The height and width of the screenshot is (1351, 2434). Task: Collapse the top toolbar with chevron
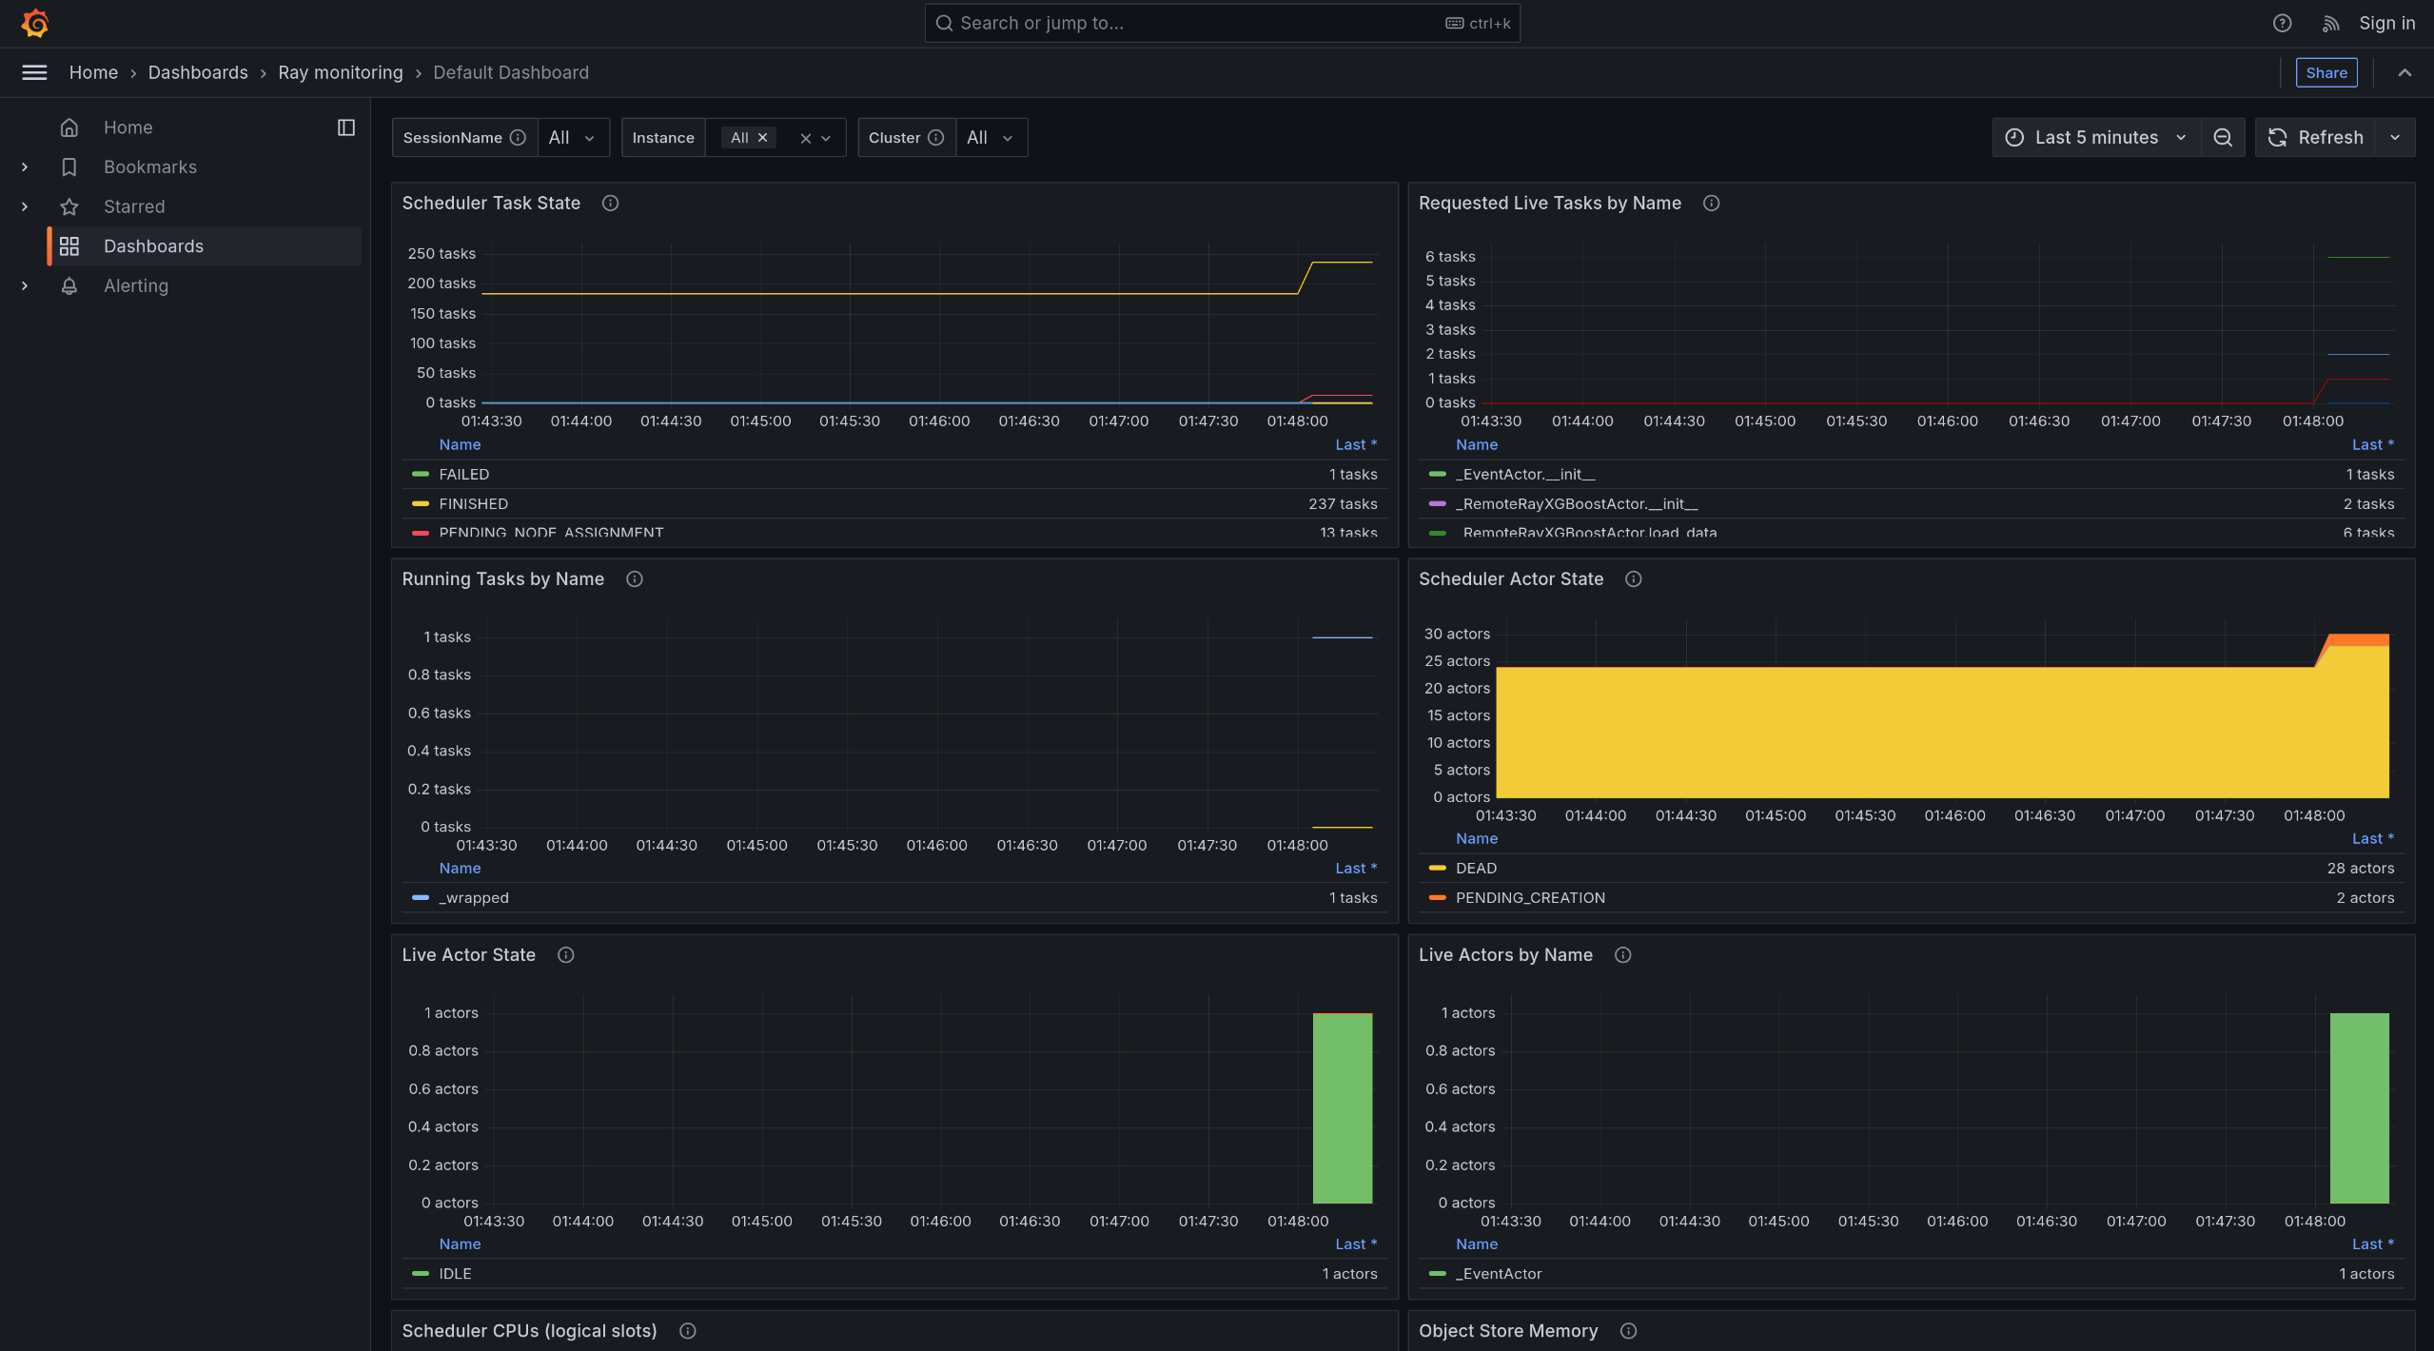click(2405, 72)
